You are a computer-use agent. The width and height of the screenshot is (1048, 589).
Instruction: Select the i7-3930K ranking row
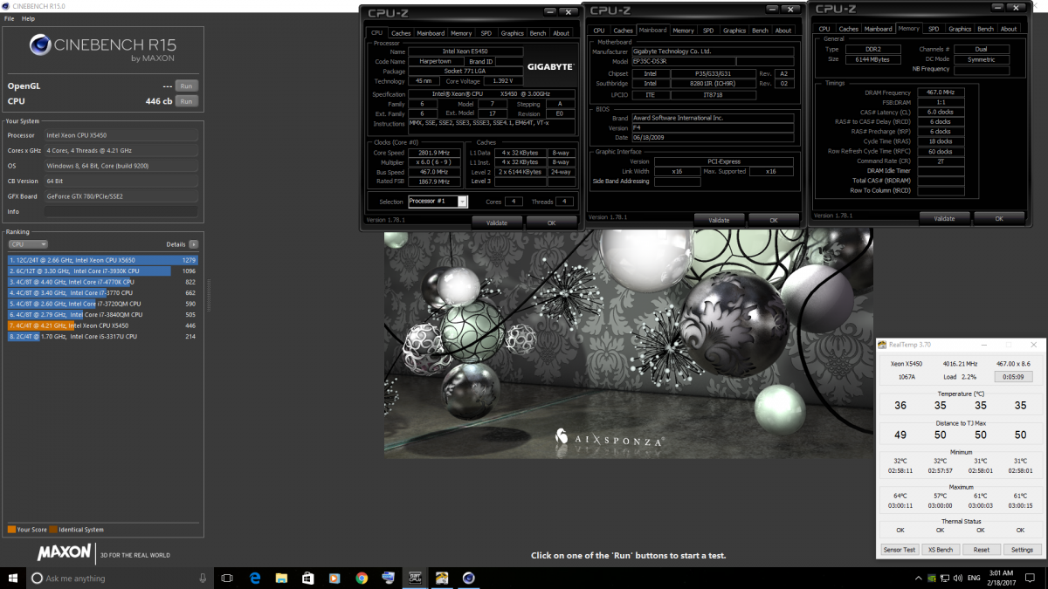tap(103, 271)
